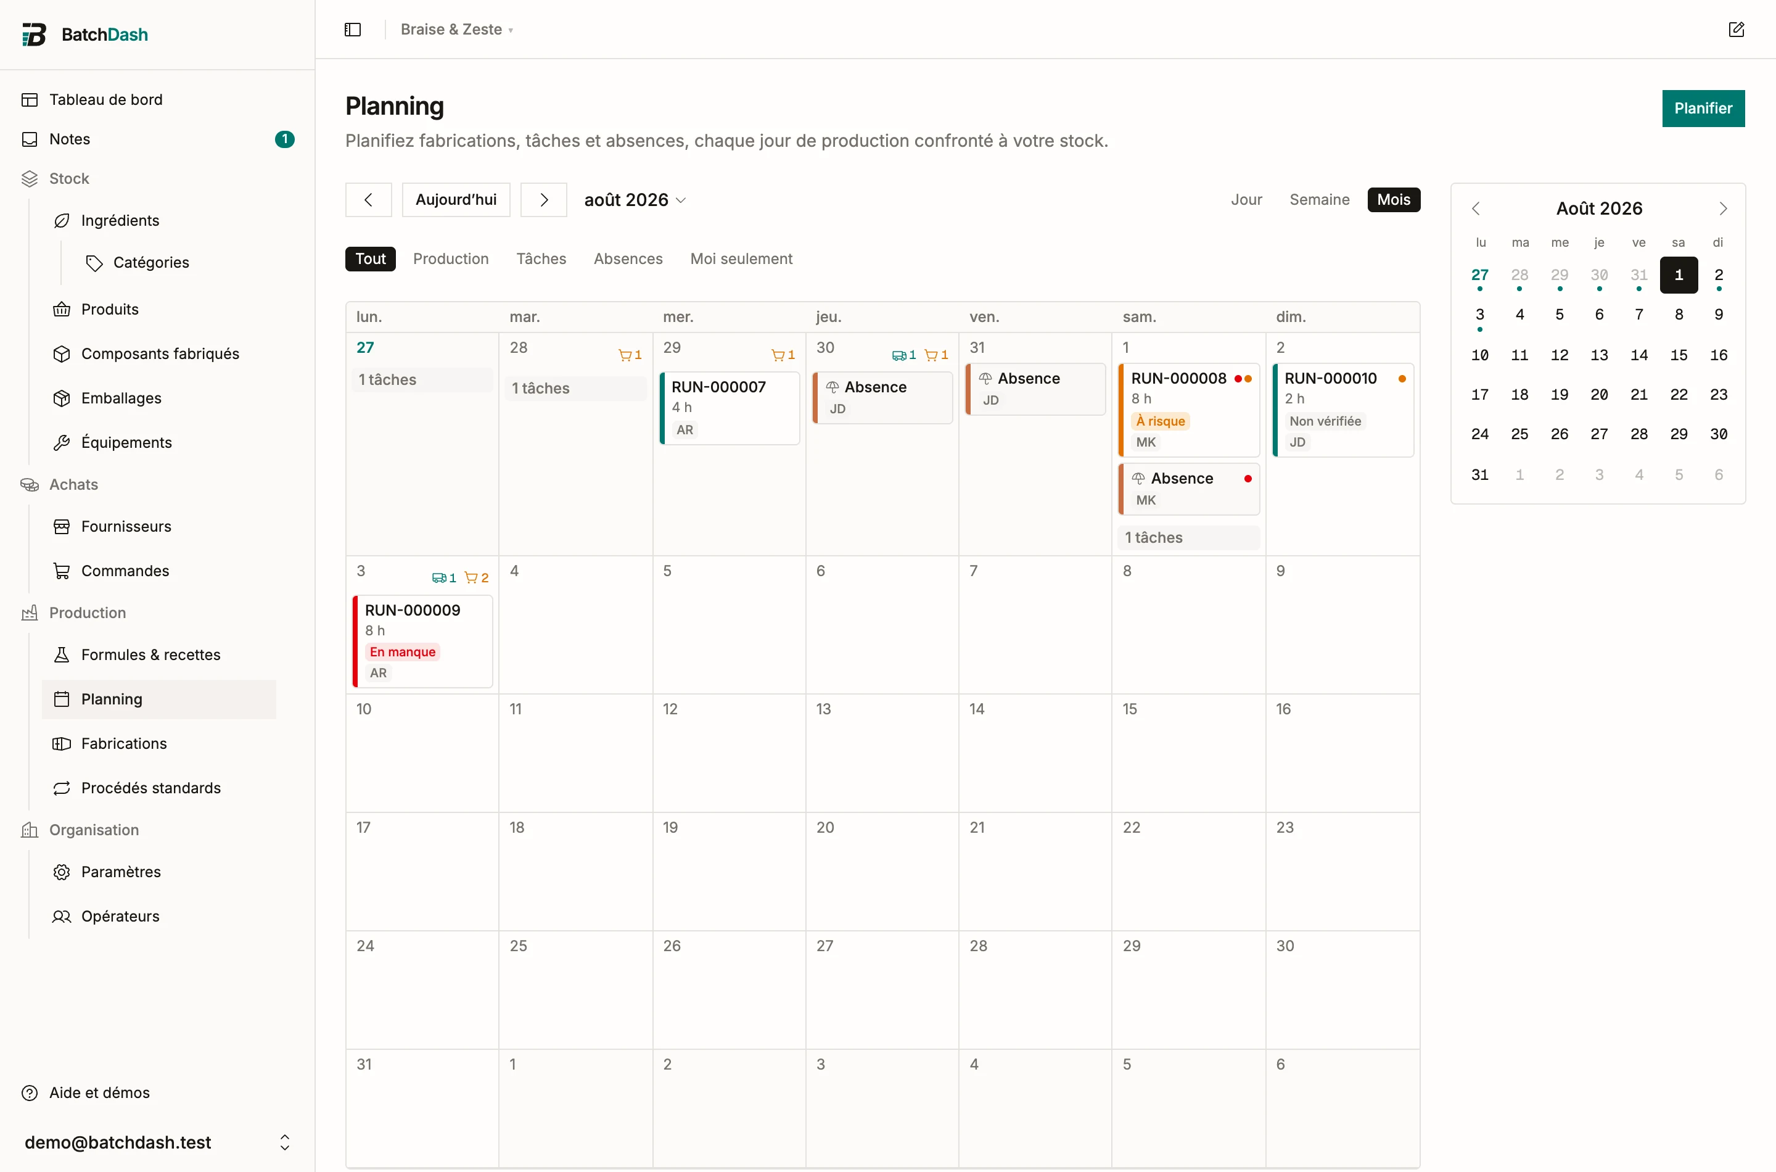
Task: Click the Planifier button
Action: 1703,109
